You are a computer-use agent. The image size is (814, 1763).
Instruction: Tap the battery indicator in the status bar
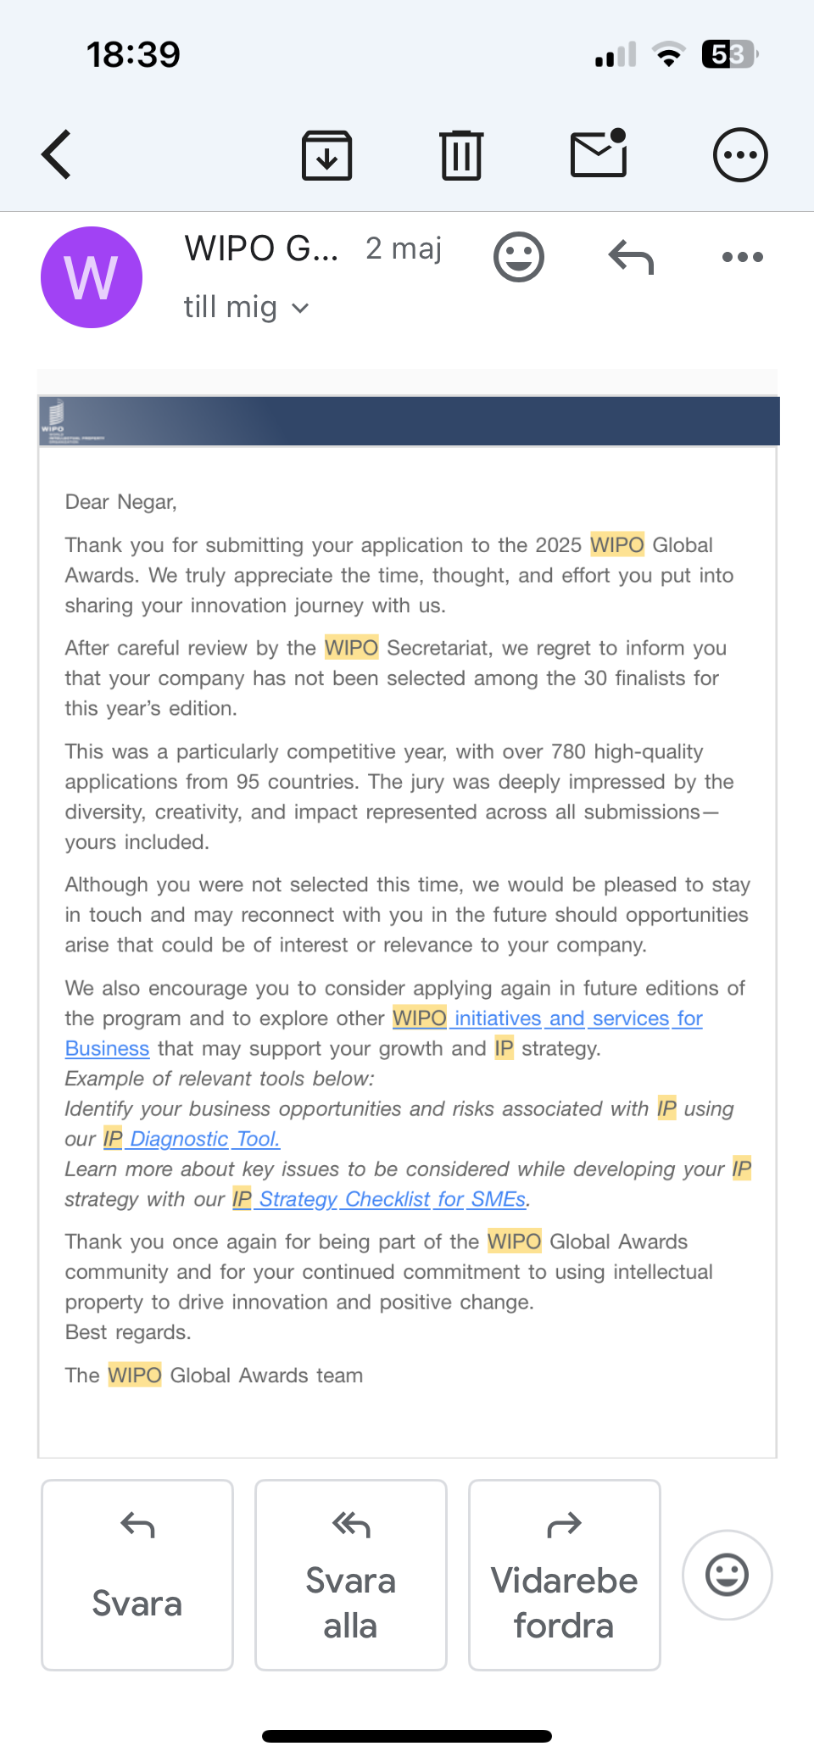point(730,55)
